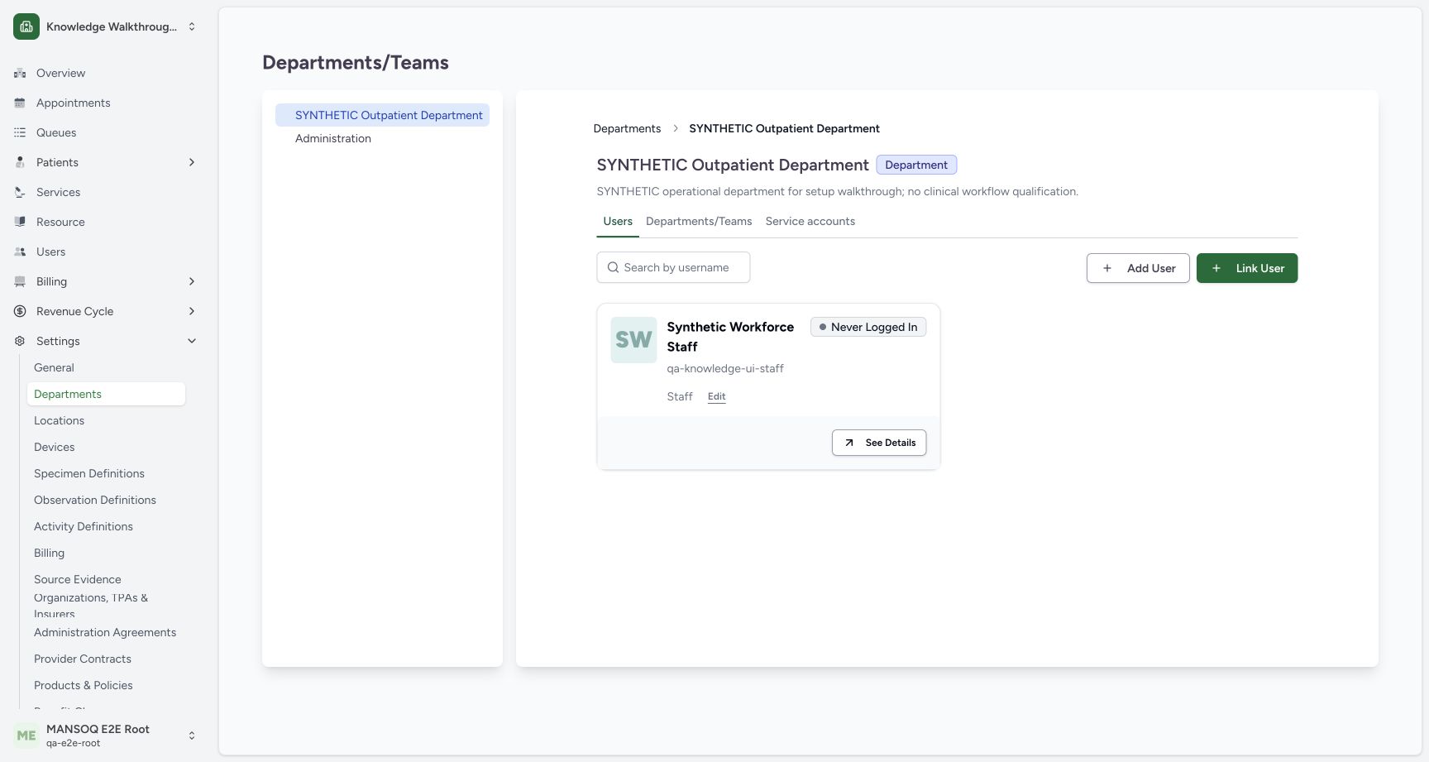
Task: Click the Resource icon in sidebar
Action: pos(20,222)
